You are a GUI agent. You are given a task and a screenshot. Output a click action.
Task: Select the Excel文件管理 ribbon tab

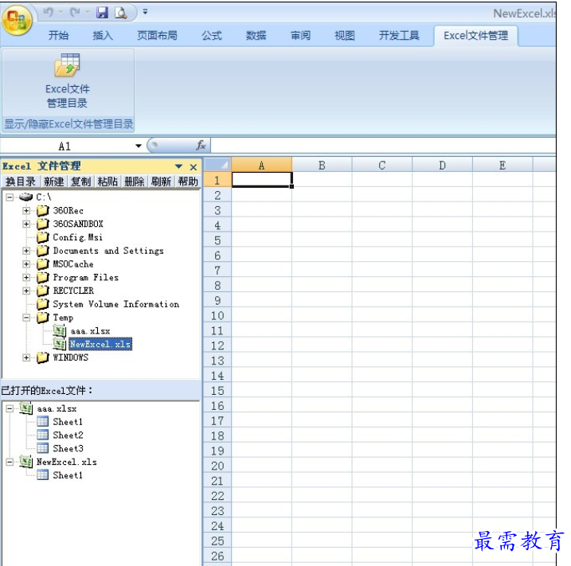tap(475, 36)
